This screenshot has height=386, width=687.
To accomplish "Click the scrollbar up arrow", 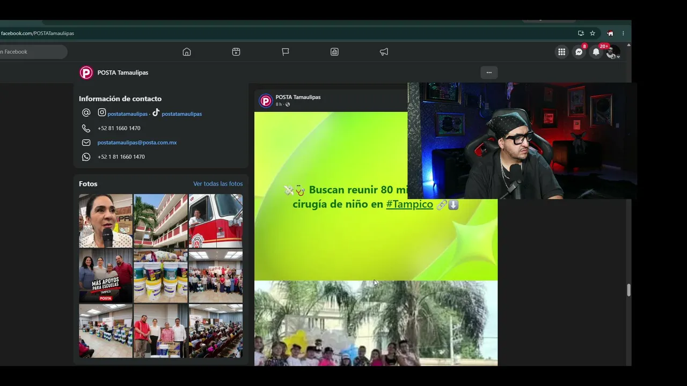I will pyautogui.click(x=628, y=45).
